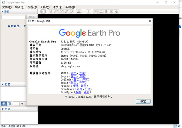The image size is (182, 128).
Task: Select the Record a Tour toolbar icon
Action: click(x=72, y=12)
